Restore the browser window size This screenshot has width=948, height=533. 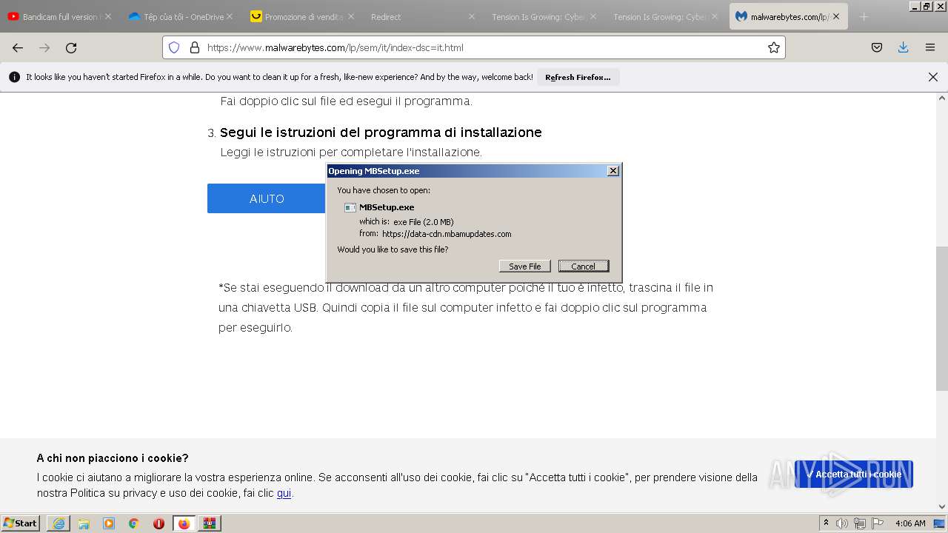pyautogui.click(x=927, y=5)
